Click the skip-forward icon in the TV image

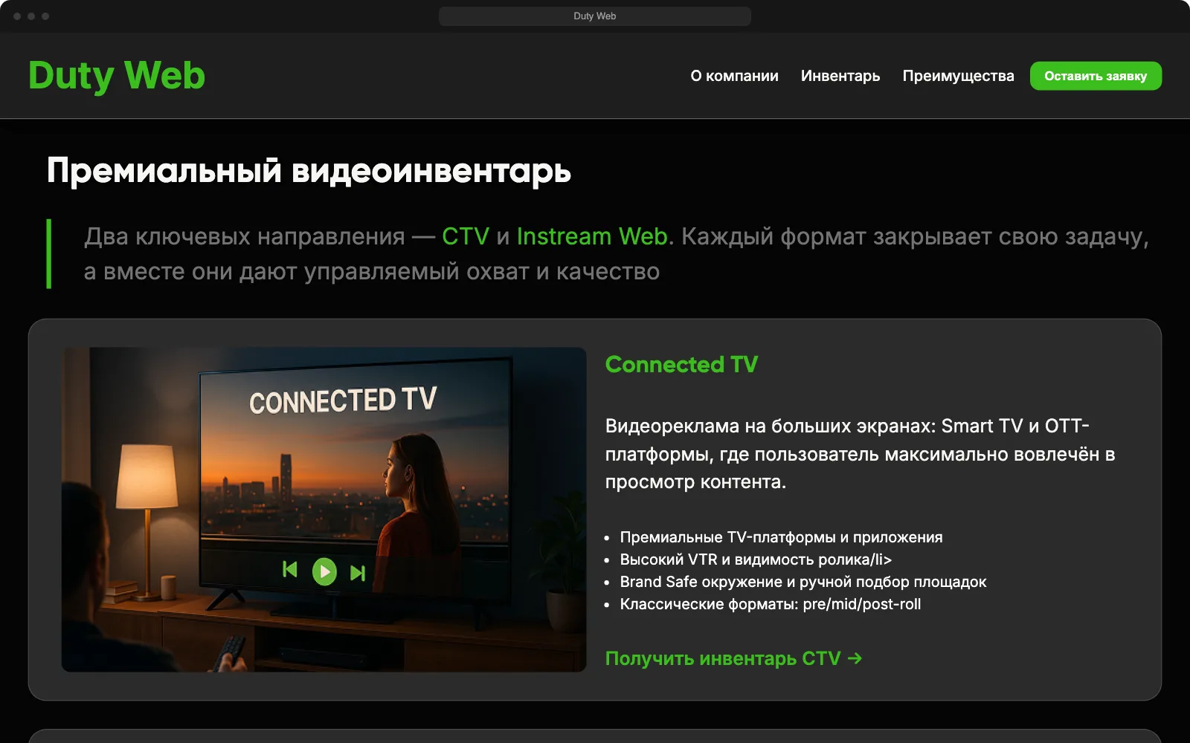358,573
